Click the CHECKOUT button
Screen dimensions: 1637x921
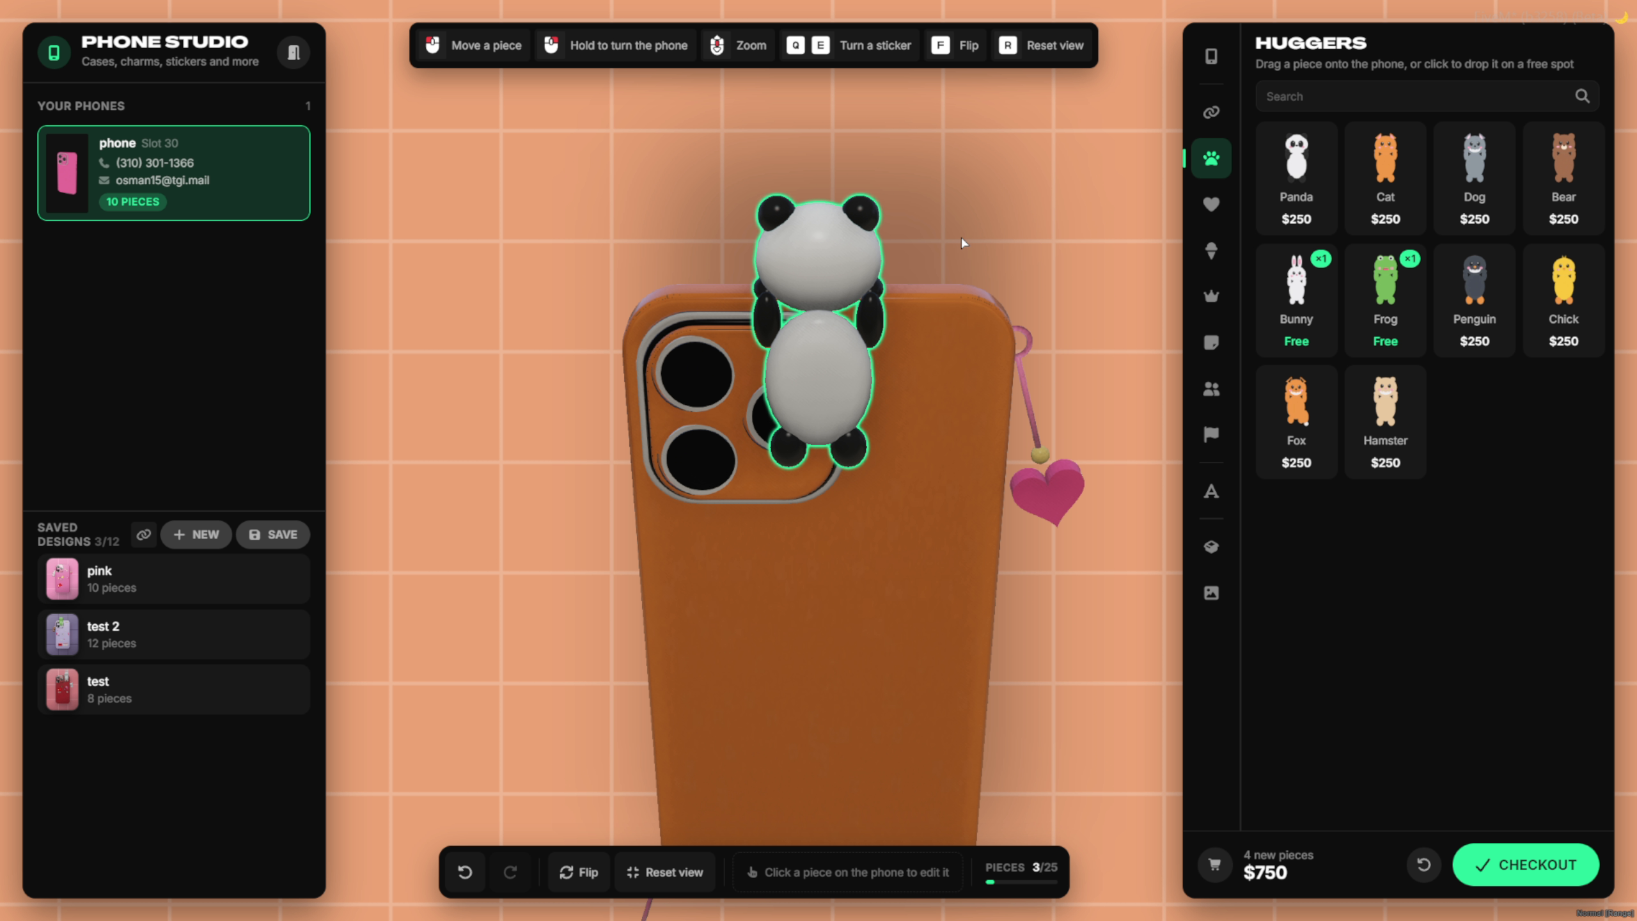tap(1526, 865)
